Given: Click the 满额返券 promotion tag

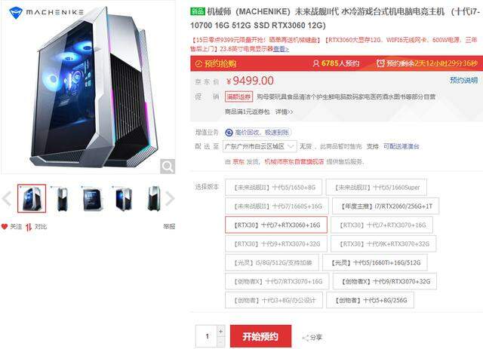Looking at the screenshot, I should point(238,97).
